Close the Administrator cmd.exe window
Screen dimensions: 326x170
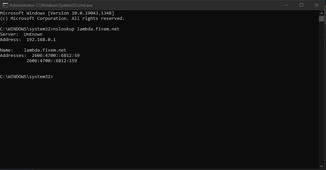tap(317, 5)
